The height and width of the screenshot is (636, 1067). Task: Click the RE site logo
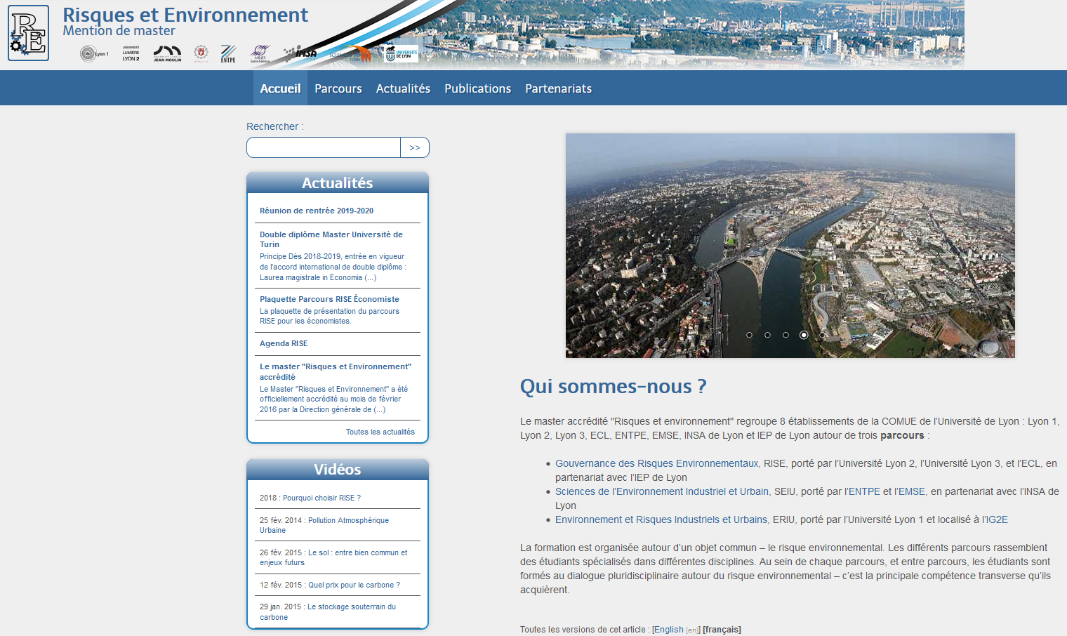[29, 33]
